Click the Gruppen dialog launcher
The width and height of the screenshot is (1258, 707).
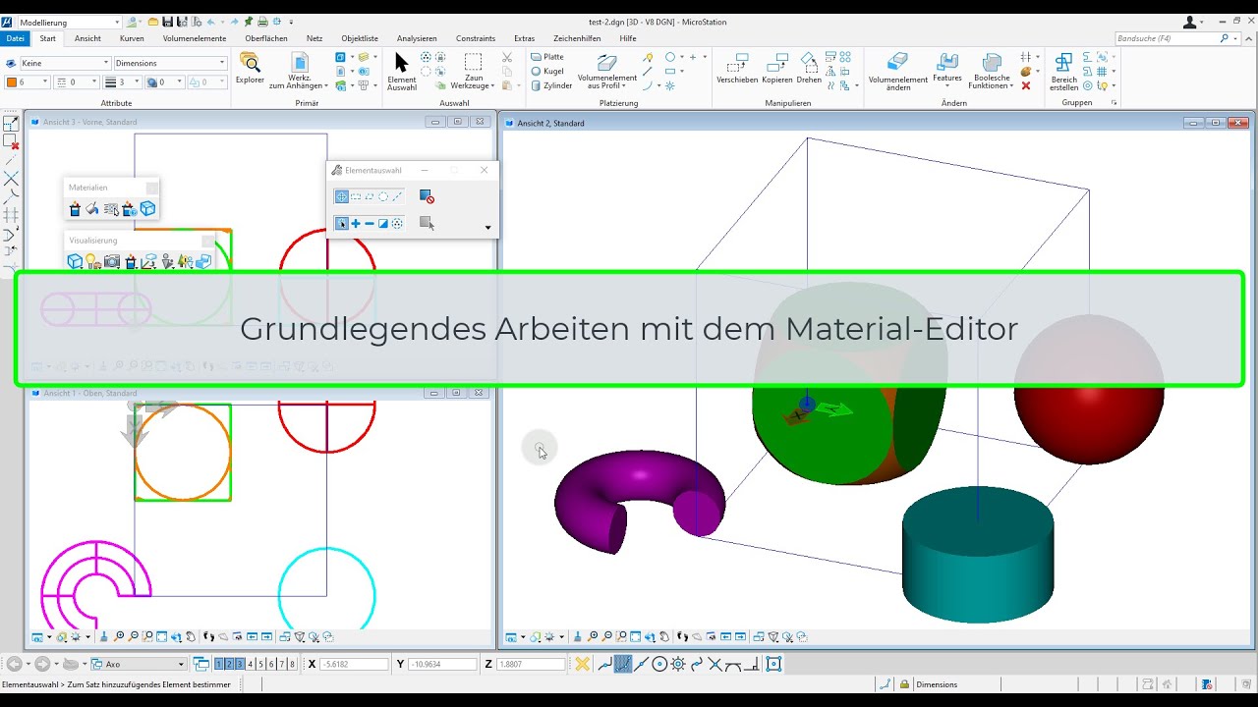(1114, 103)
